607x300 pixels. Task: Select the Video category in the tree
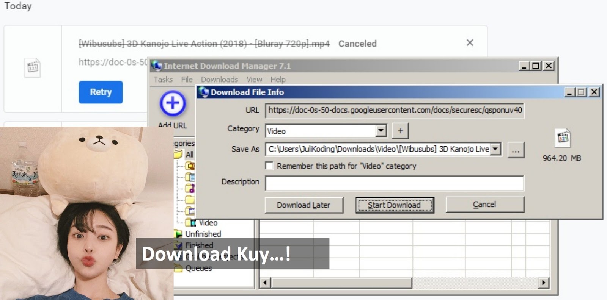point(201,223)
